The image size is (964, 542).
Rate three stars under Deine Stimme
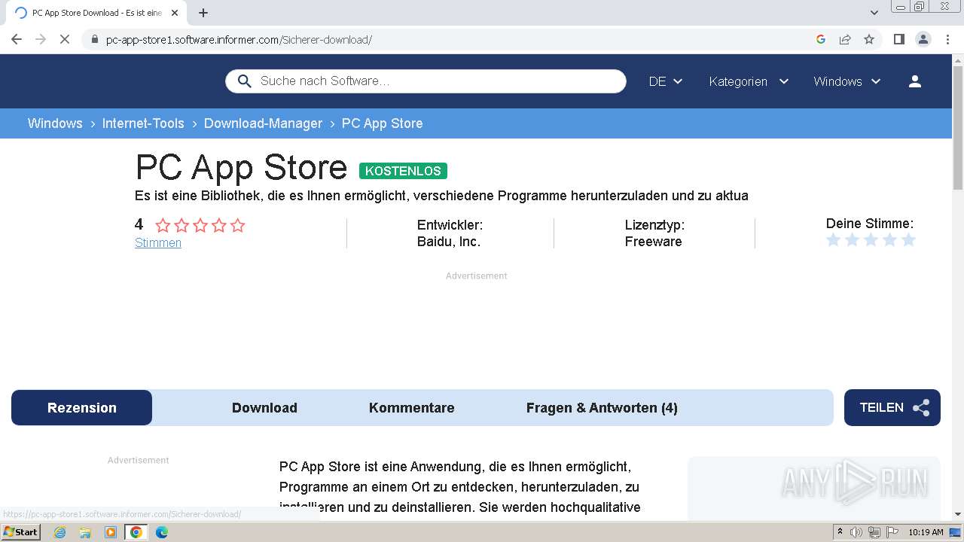tap(871, 240)
